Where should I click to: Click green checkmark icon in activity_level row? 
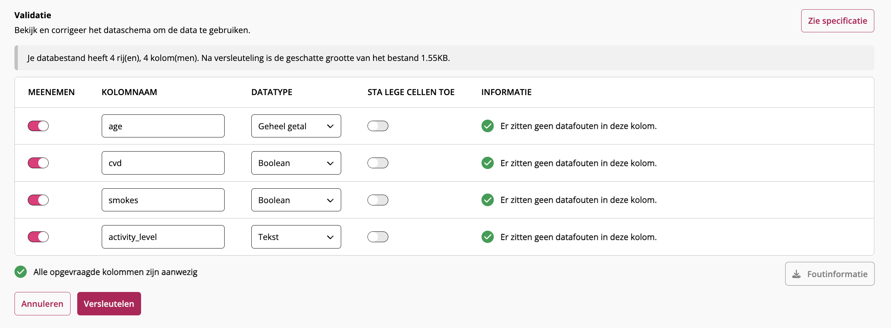coord(487,237)
